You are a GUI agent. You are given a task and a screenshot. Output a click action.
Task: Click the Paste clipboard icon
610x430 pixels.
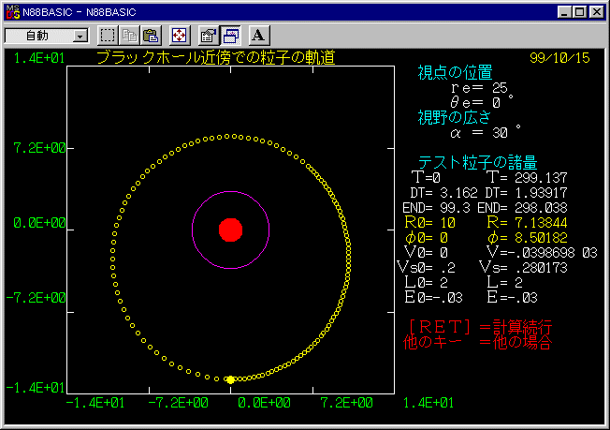point(150,36)
